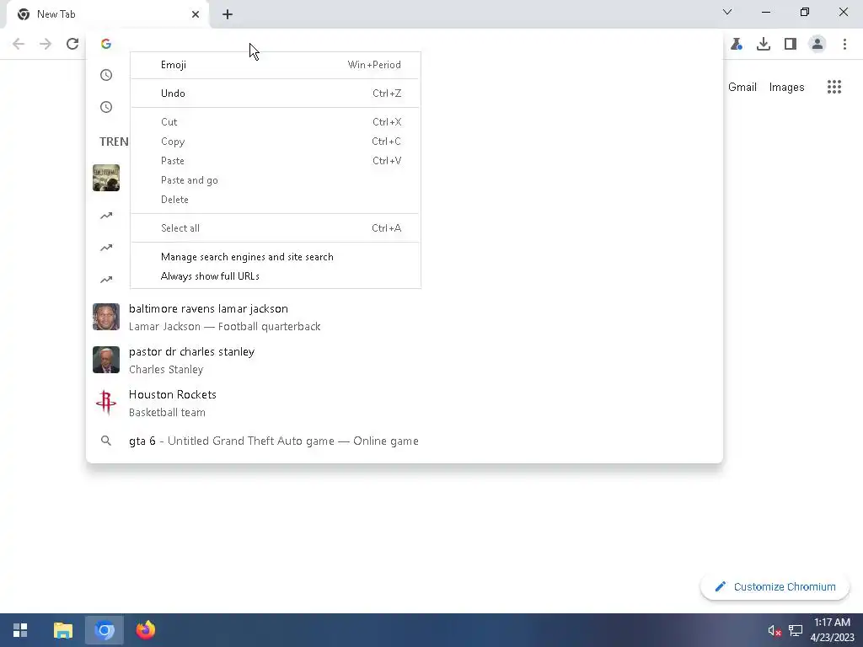Click the second trending arrow icon
The image size is (863, 647).
(x=106, y=248)
